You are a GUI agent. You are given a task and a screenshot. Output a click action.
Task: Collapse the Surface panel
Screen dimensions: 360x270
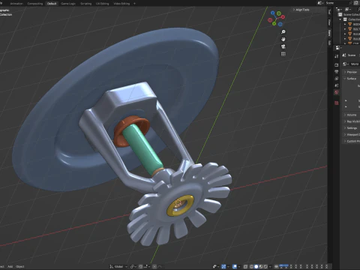(x=351, y=79)
